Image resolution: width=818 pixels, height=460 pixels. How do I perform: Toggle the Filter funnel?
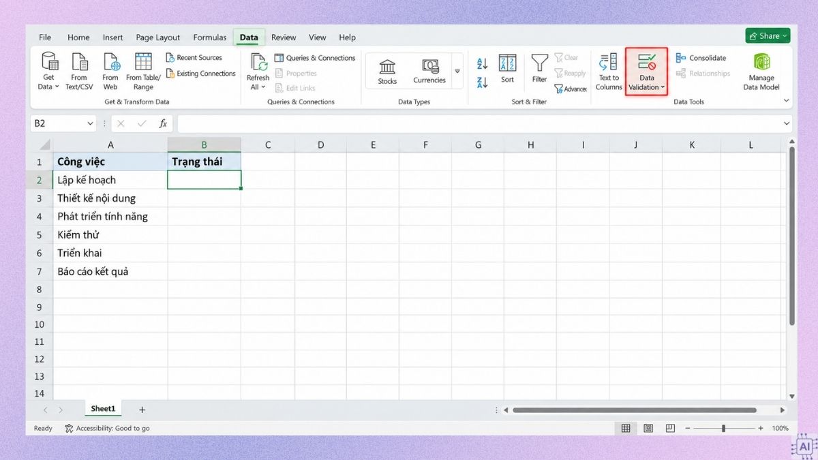(539, 69)
